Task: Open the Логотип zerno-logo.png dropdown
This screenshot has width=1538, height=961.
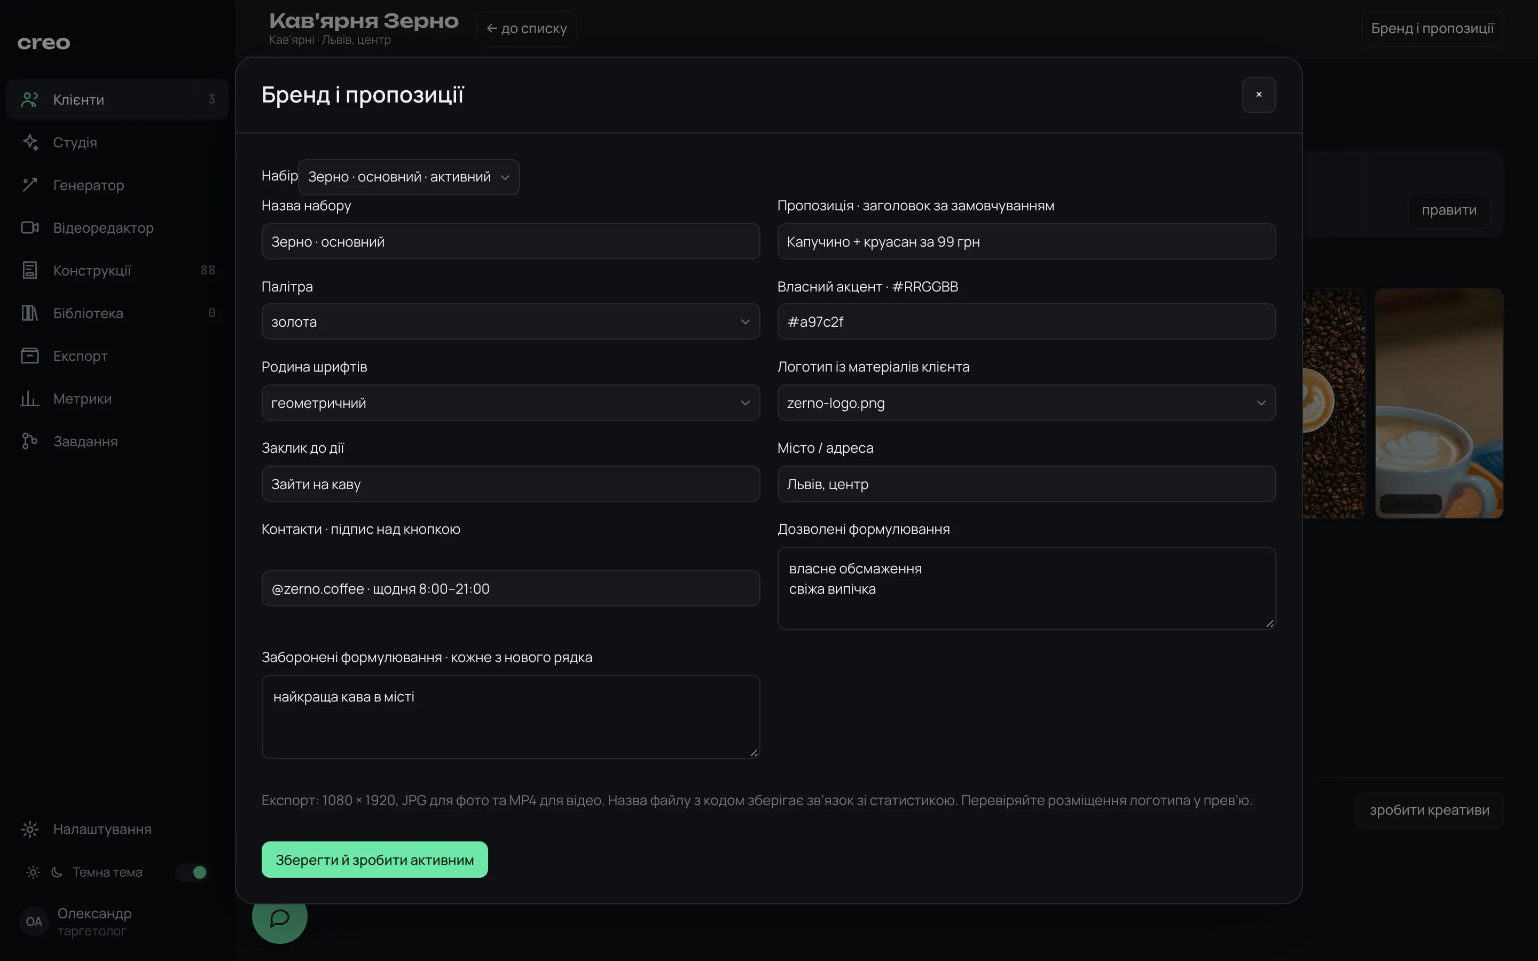Action: click(x=1026, y=403)
